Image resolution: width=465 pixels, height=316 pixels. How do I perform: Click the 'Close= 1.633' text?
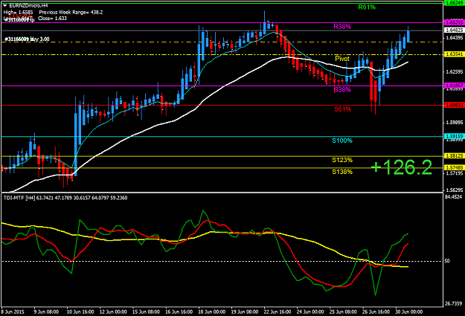pyautogui.click(x=52, y=19)
